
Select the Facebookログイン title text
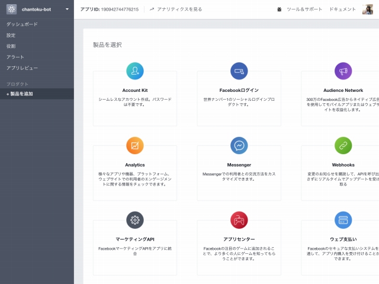coord(239,90)
